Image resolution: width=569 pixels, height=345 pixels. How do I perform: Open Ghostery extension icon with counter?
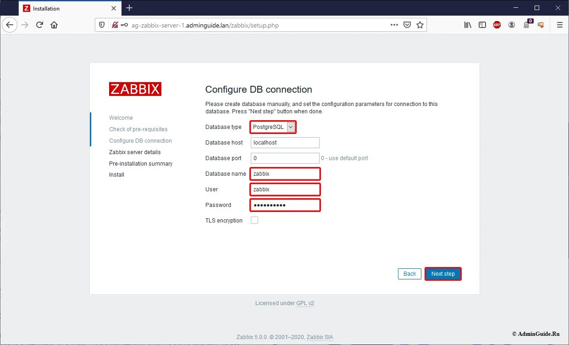527,24
